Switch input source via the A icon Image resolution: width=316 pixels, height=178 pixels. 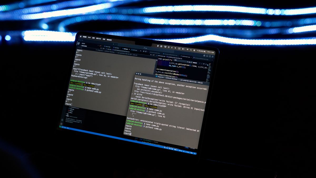(x=179, y=48)
